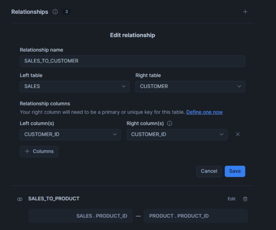Image resolution: width=276 pixels, height=230 pixels.
Task: Delete the SALES_TO_PRODUCT relationship via trash icon
Action: pyautogui.click(x=245, y=199)
